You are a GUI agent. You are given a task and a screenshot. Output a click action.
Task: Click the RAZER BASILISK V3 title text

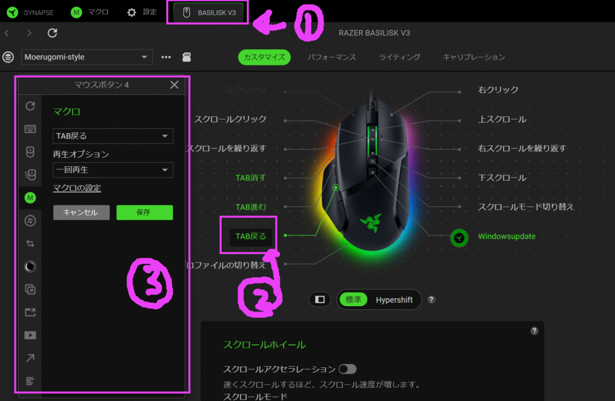tap(374, 33)
